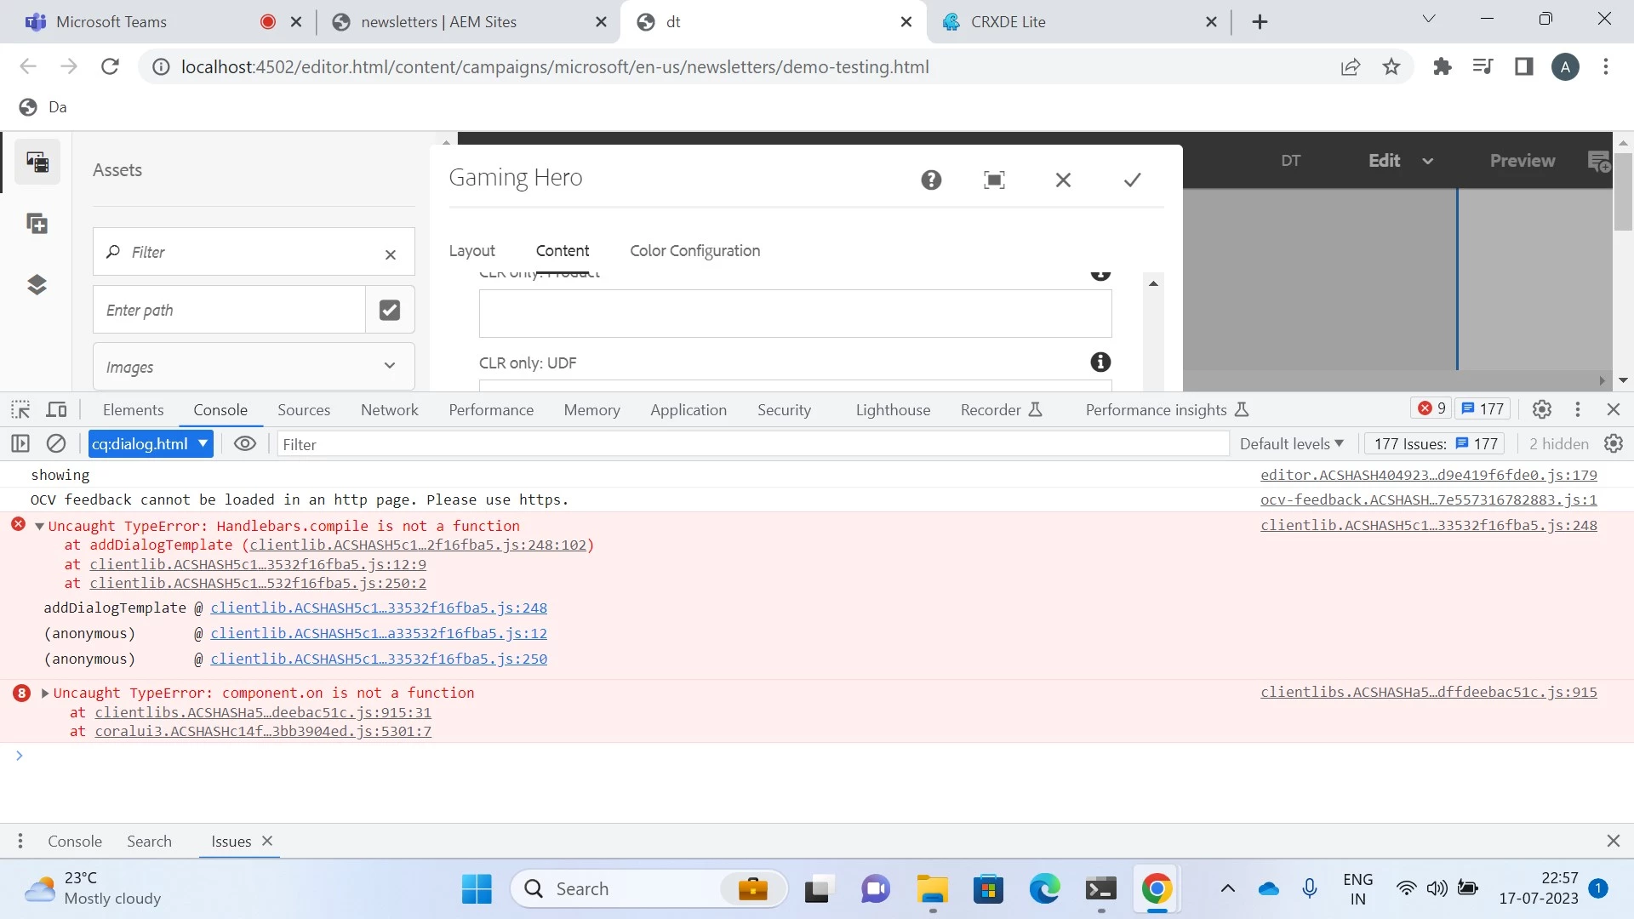Click the editor.ACSHASH js:179 source link
This screenshot has height=919, width=1634.
[x=1428, y=475]
